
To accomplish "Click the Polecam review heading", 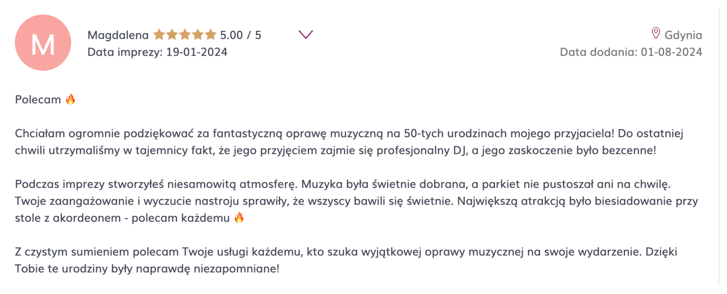I will (x=38, y=99).
